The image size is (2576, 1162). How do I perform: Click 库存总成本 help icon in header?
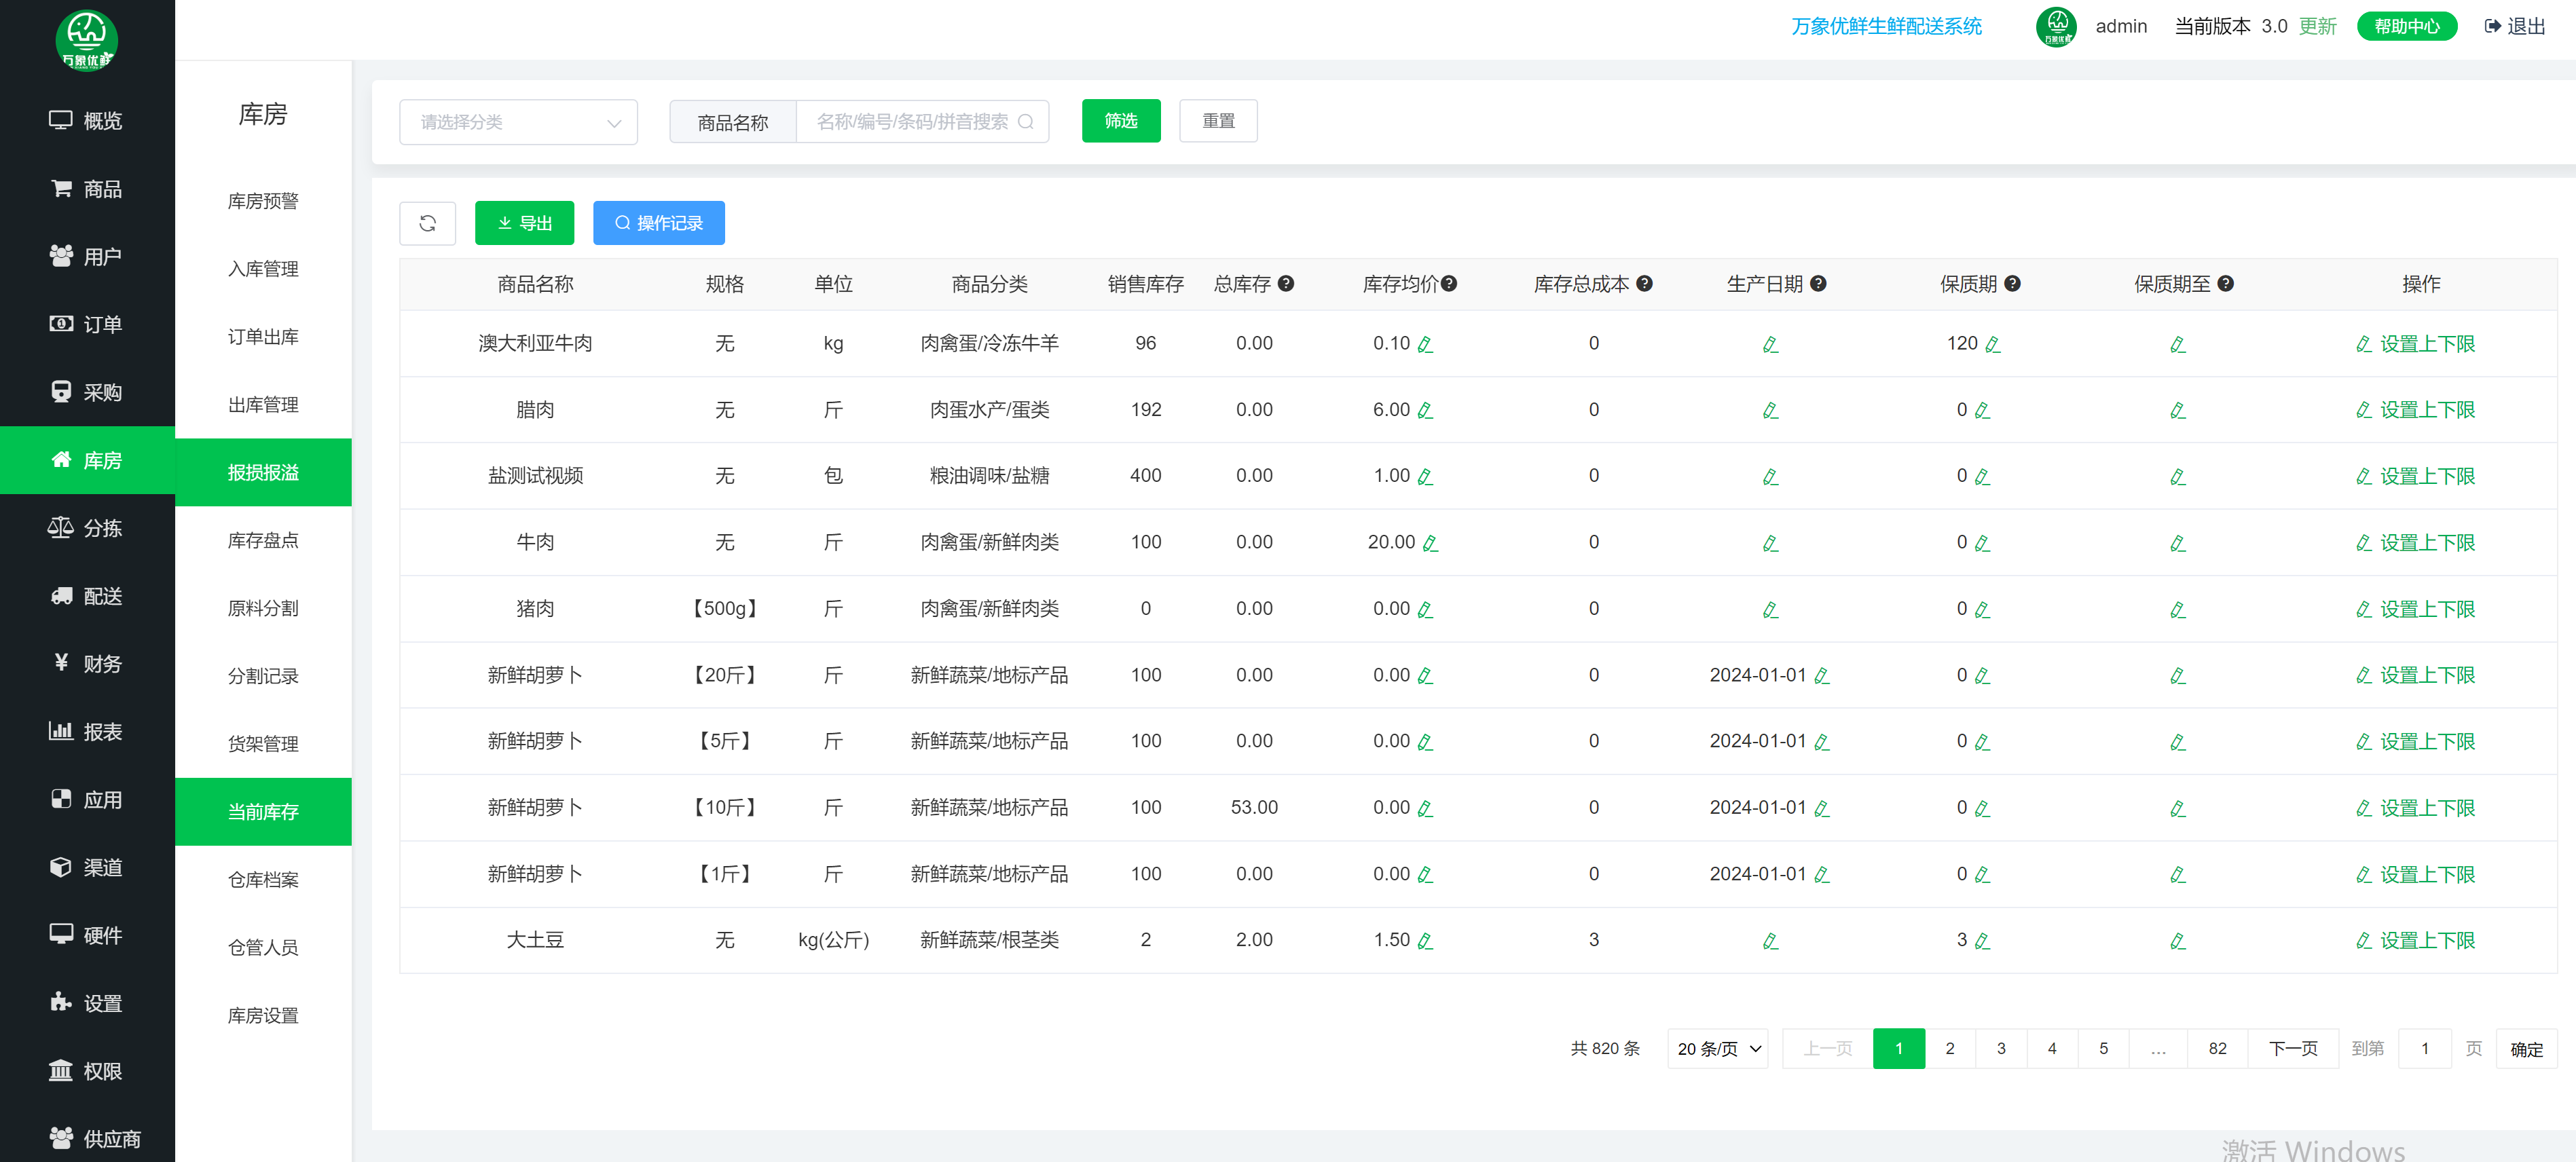(1644, 284)
